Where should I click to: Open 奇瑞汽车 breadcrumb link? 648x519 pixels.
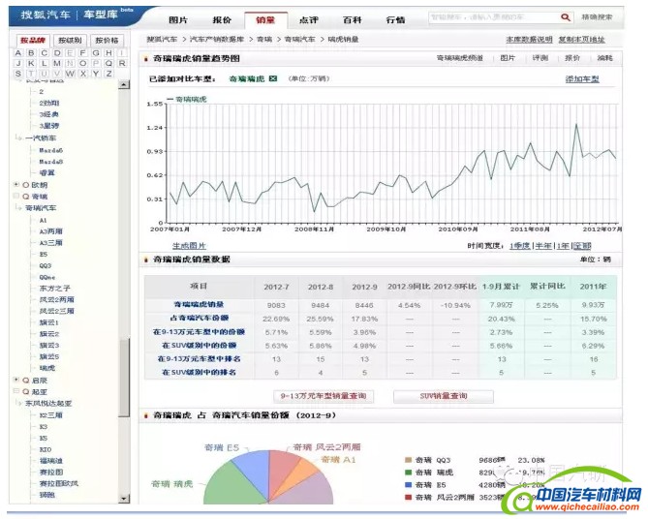(x=299, y=40)
